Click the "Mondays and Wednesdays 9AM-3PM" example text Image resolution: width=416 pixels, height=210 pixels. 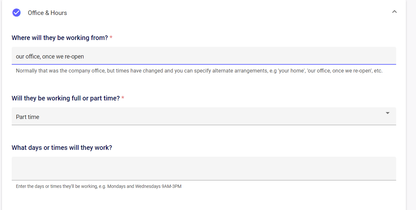click(x=144, y=187)
